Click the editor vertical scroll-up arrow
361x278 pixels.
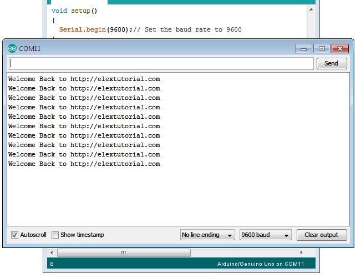[311, 9]
